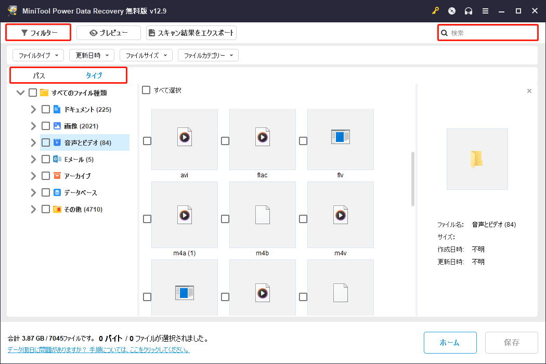546x364 pixels.
Task: Click the blue database icon
Action: tap(57, 192)
